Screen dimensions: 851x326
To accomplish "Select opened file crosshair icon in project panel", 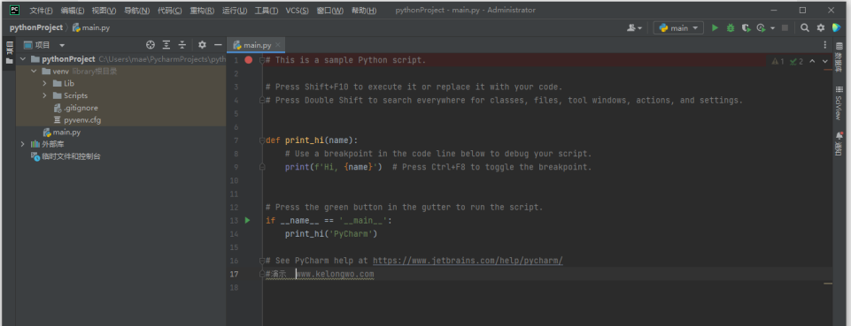I will pos(151,45).
